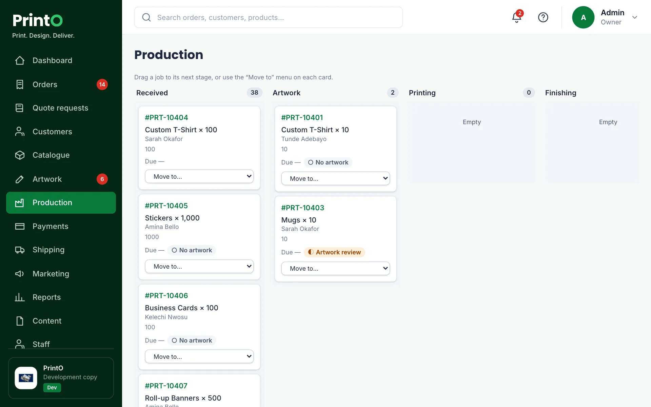Viewport: 651px width, 407px height.
Task: Click the Staff person icon
Action: click(x=20, y=344)
